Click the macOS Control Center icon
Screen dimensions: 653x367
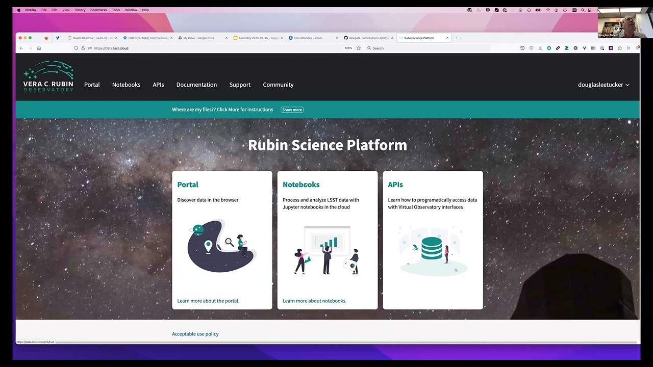click(x=590, y=10)
